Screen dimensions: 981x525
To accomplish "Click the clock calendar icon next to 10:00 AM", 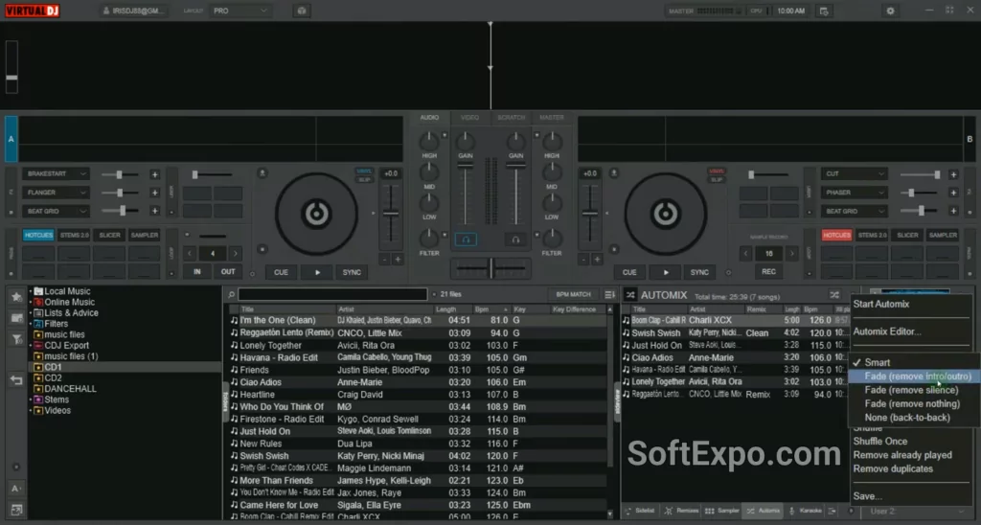I will point(824,11).
